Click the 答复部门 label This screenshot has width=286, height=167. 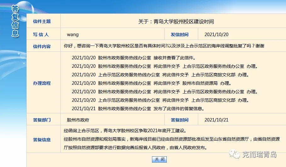[42, 120]
